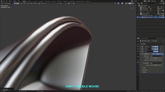Select the Edges bevel affect button

click(x=158, y=54)
